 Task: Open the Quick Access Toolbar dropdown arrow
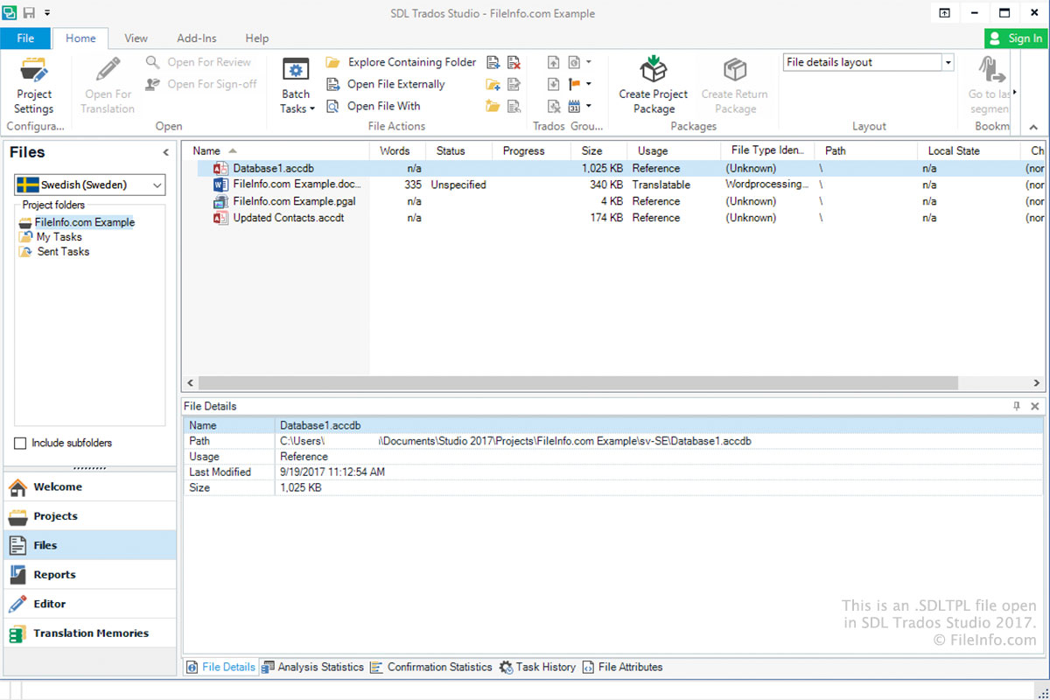[47, 13]
